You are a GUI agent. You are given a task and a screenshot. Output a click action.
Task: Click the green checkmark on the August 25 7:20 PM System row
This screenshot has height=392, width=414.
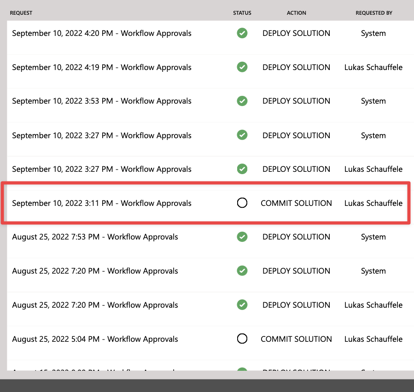click(242, 271)
